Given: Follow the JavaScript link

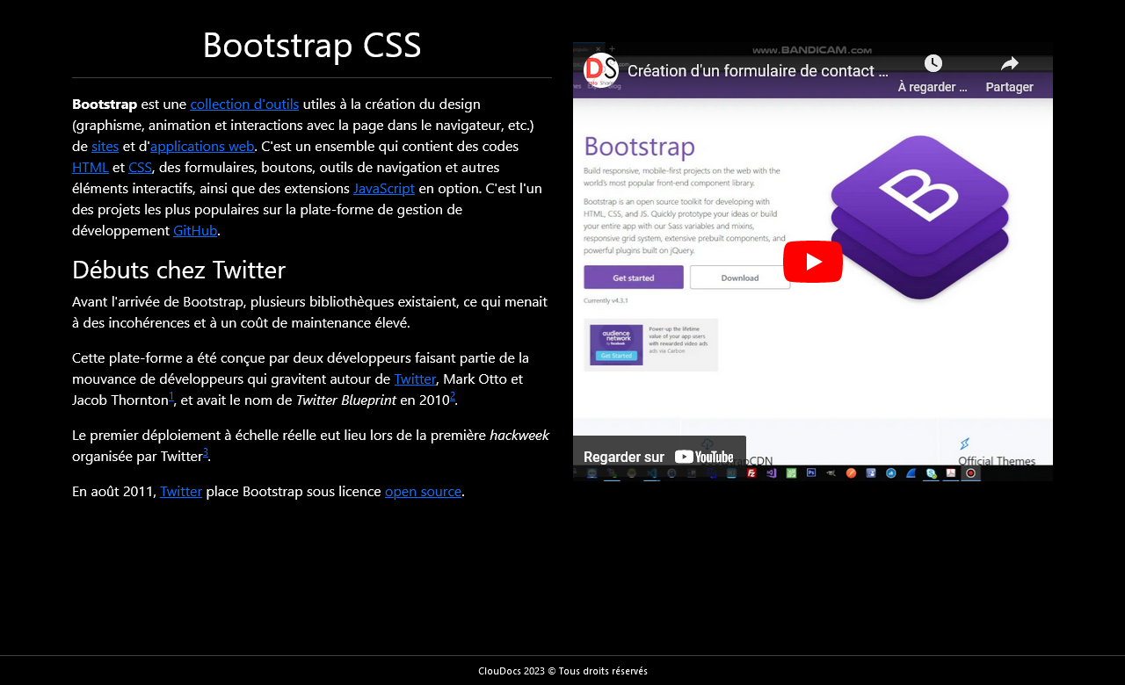Looking at the screenshot, I should click(x=383, y=188).
